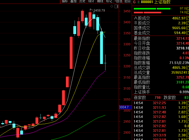Open the list menu icon next to 000001
Viewport: 189px width, 140px height.
(x=138, y=2)
